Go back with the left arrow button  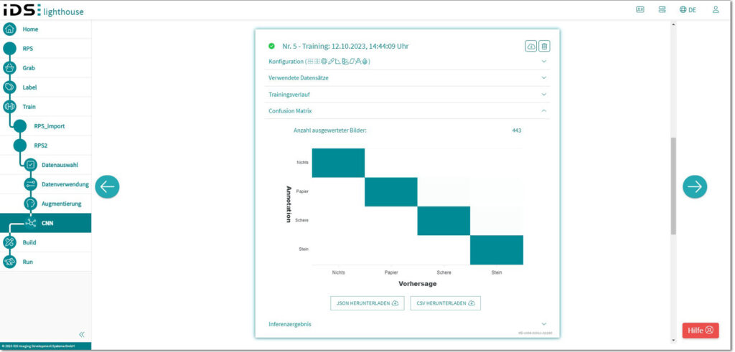click(x=107, y=186)
